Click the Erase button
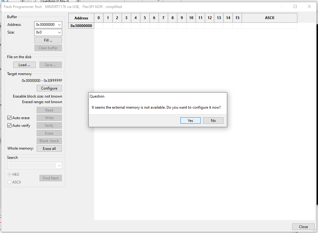318x233 pixels. coord(49,133)
